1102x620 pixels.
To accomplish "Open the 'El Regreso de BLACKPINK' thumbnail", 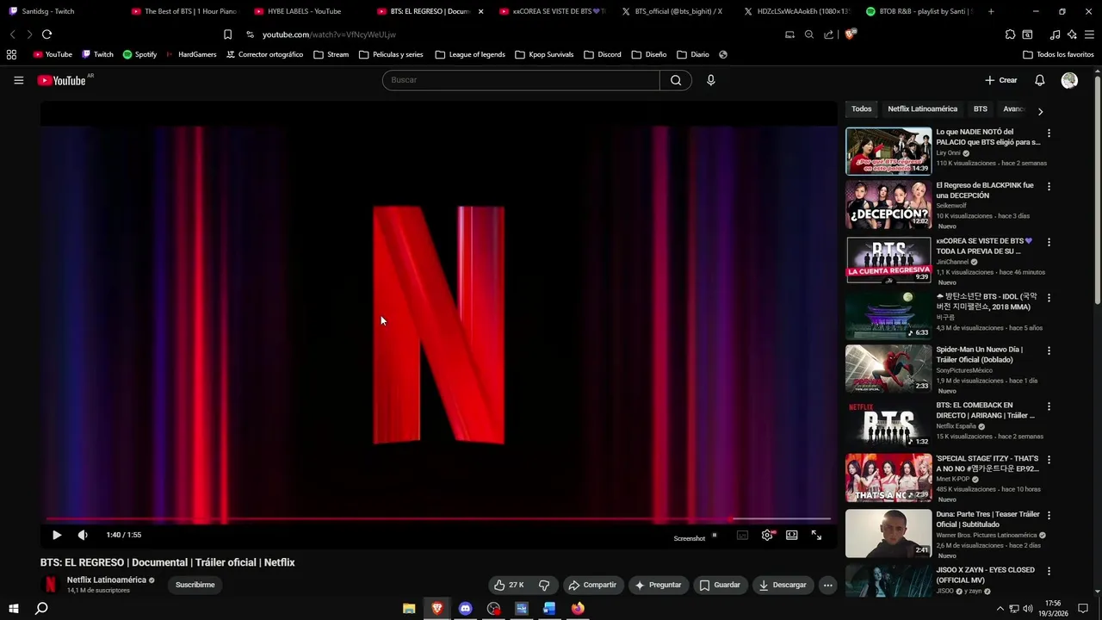I will pos(888,204).
